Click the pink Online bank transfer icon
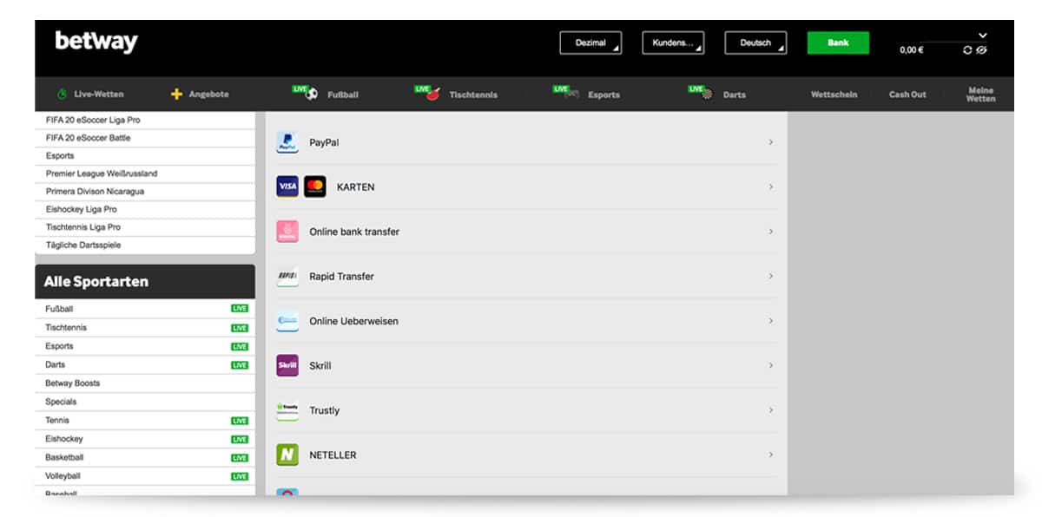The width and height of the screenshot is (1042, 517). click(x=287, y=232)
